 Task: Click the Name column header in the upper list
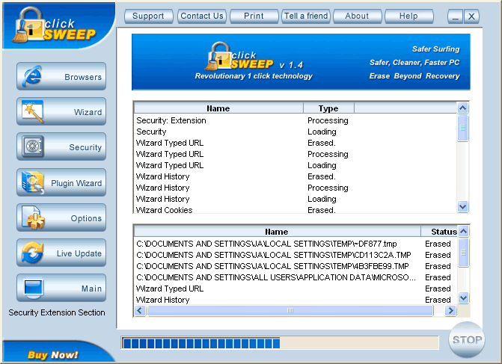click(218, 108)
